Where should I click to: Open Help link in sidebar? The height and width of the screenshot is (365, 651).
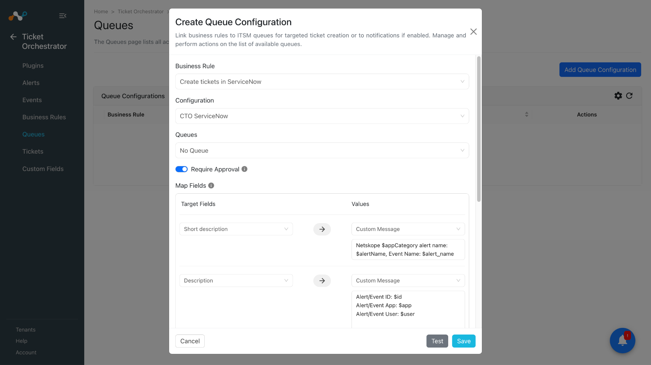pos(22,341)
